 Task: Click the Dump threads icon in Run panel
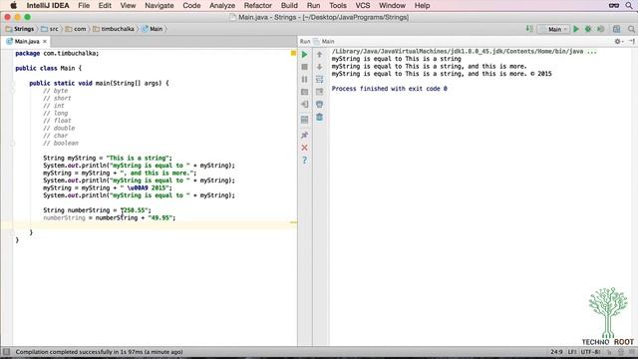[x=304, y=92]
